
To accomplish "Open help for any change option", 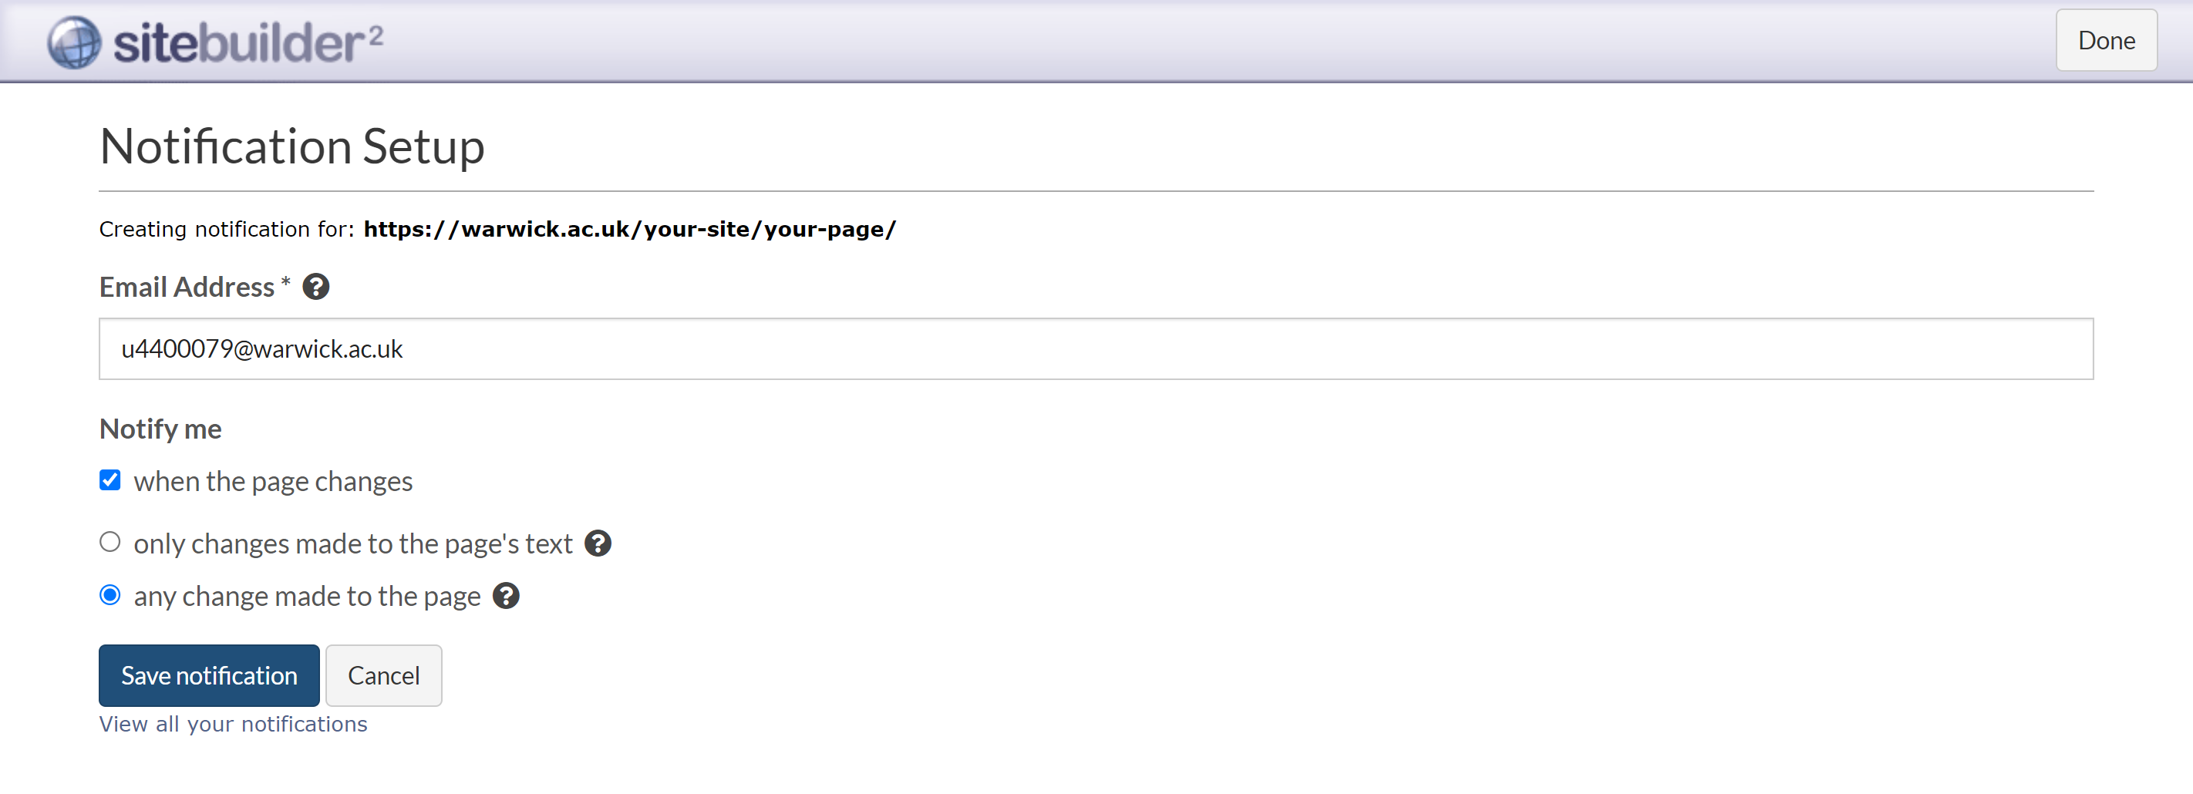I will click(506, 596).
